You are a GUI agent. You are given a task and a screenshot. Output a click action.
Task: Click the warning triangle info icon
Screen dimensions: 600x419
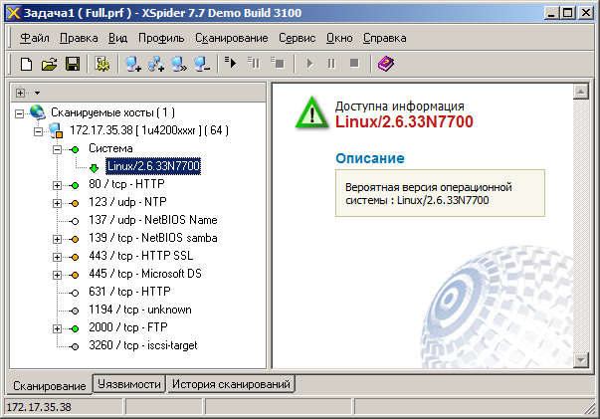point(311,112)
